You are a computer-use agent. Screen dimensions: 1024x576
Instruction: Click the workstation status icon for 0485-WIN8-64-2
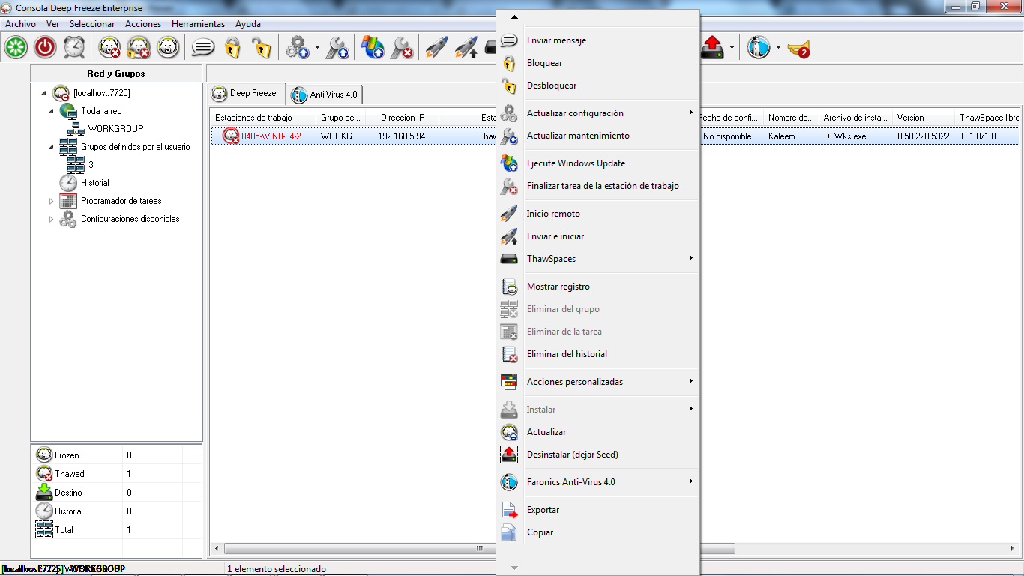[x=231, y=136]
